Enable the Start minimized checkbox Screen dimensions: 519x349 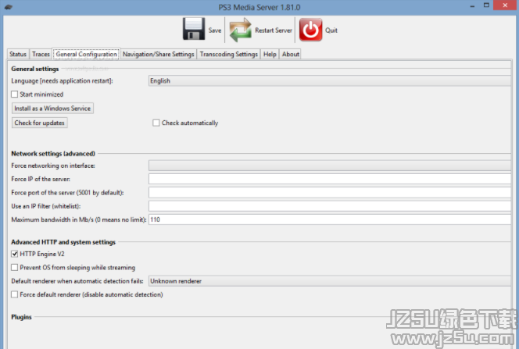pyautogui.click(x=15, y=94)
